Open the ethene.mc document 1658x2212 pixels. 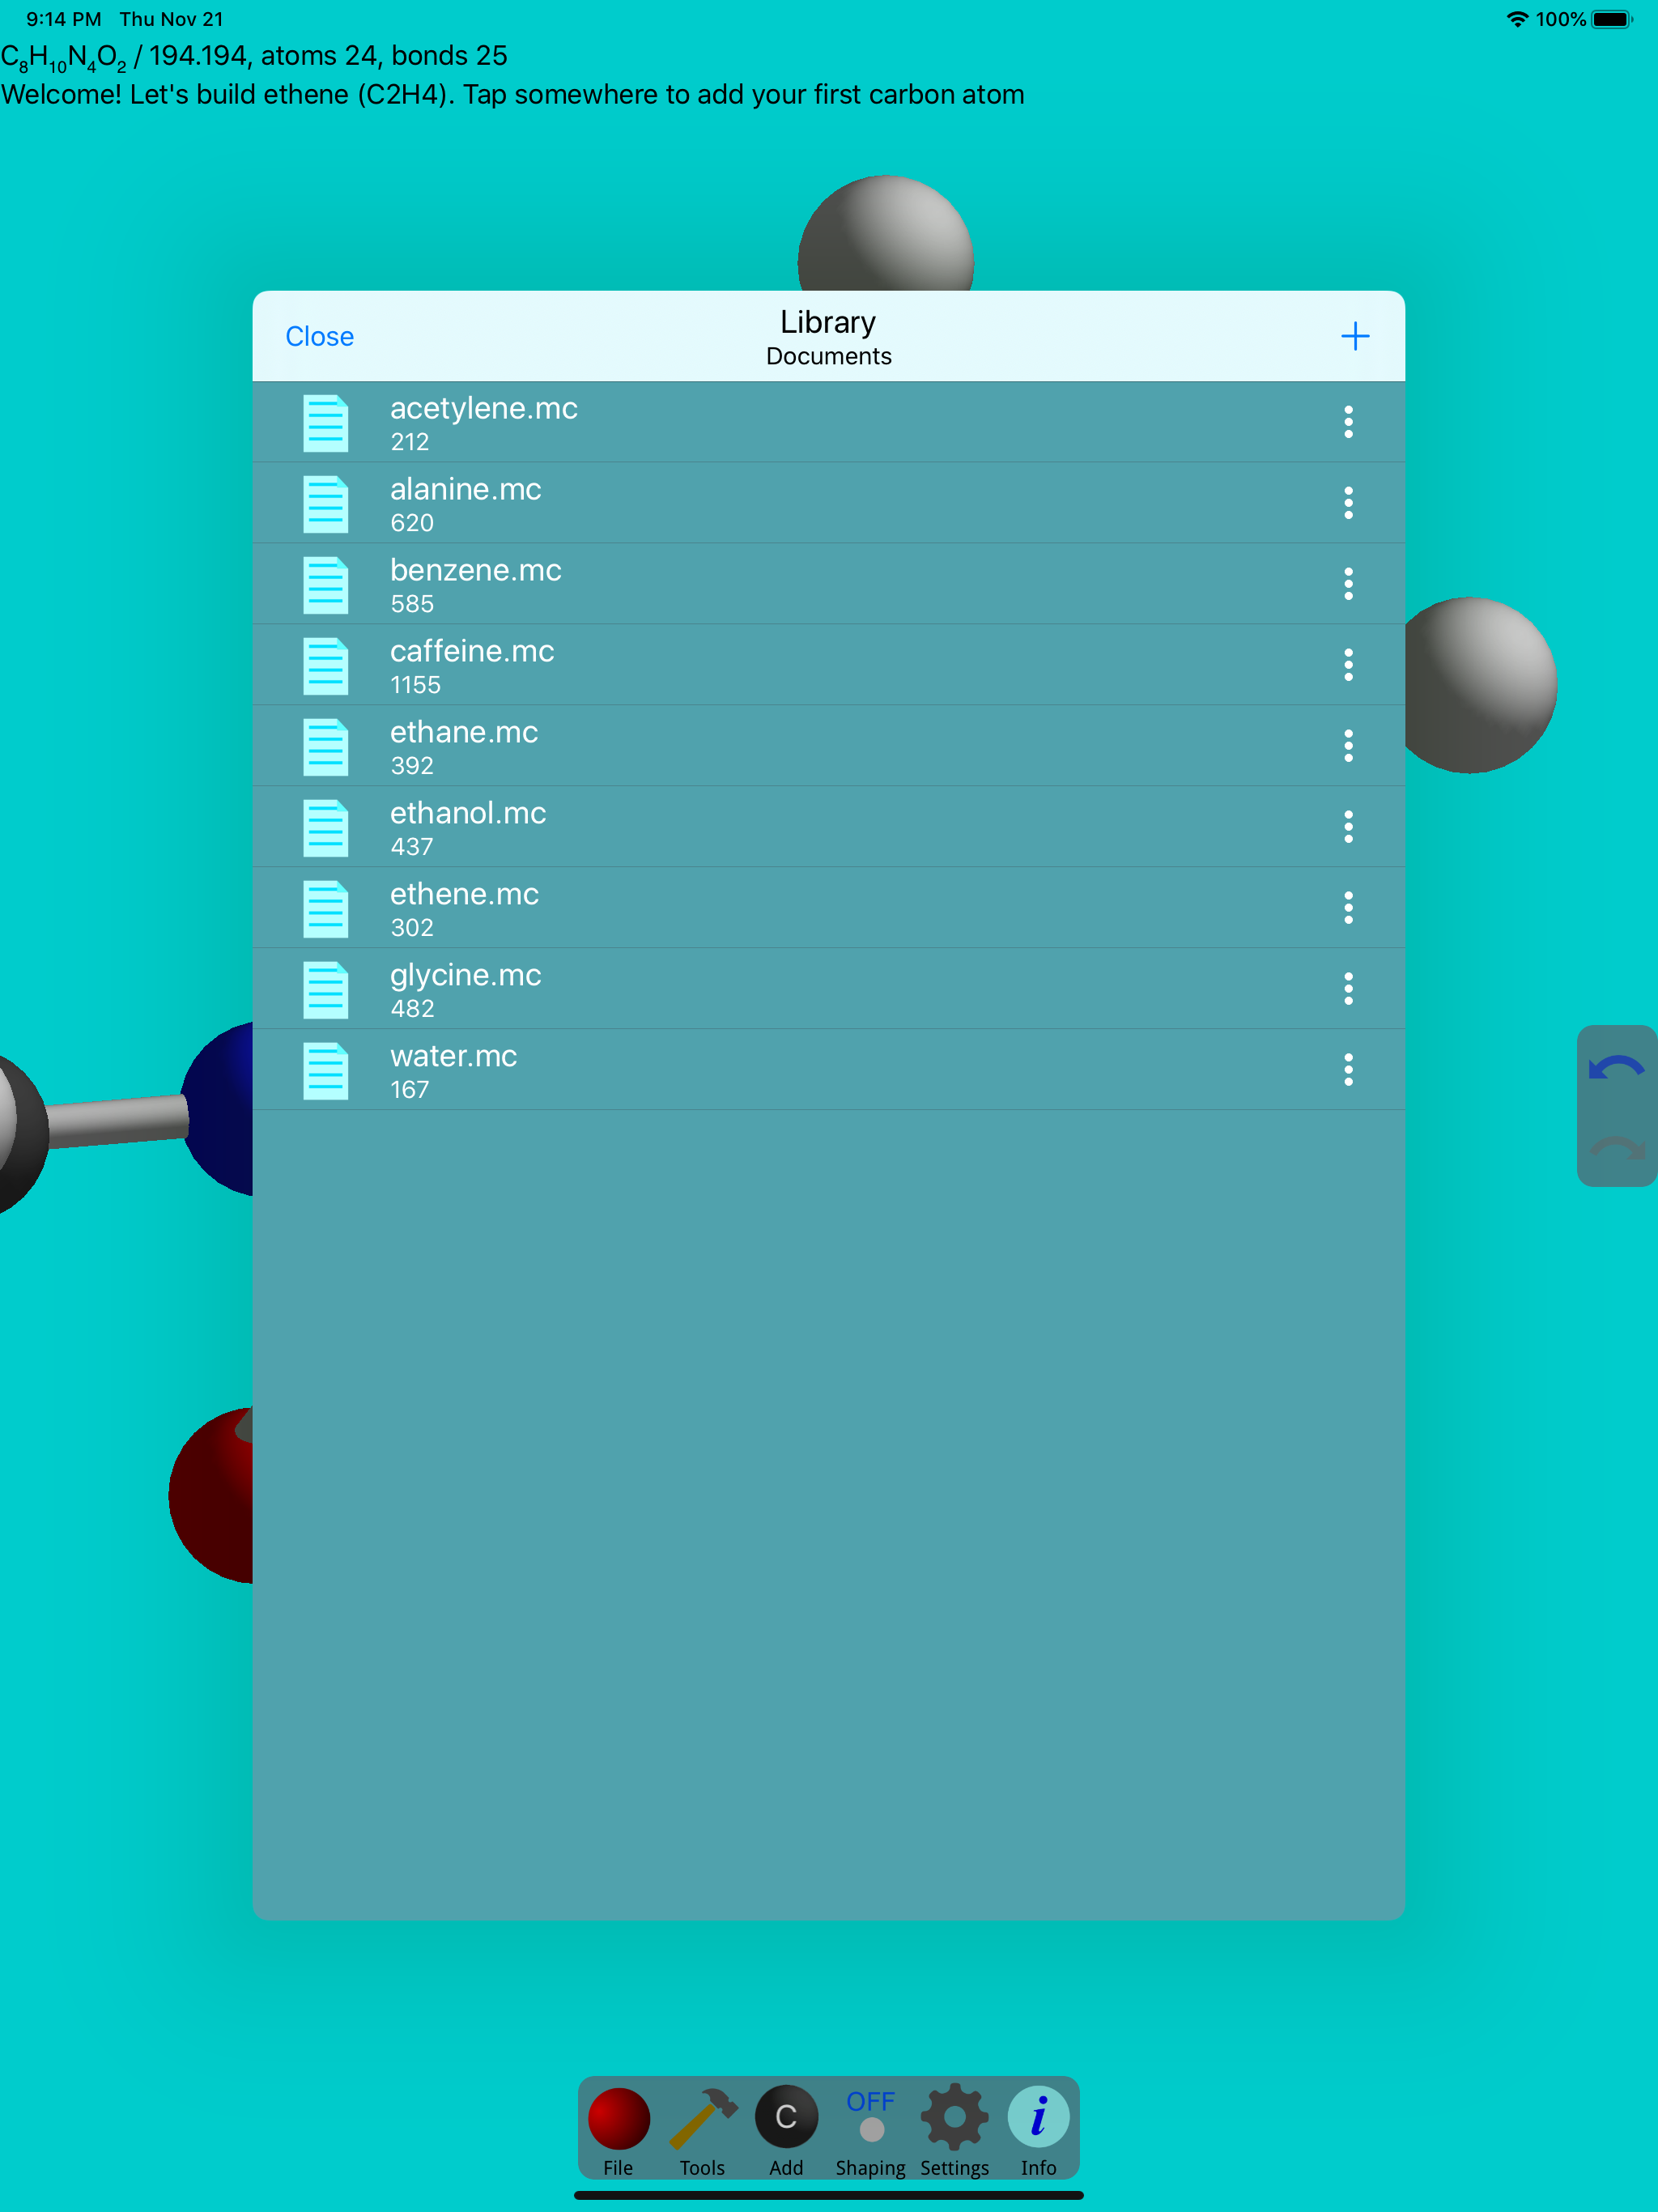pyautogui.click(x=464, y=908)
